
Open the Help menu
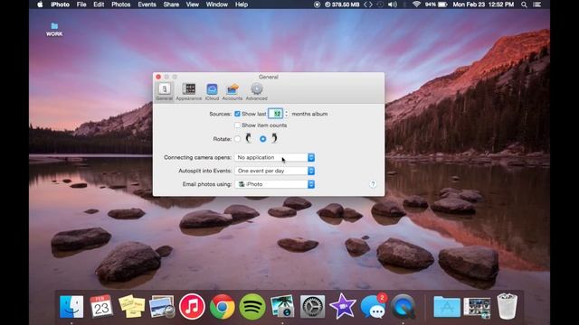(242, 5)
